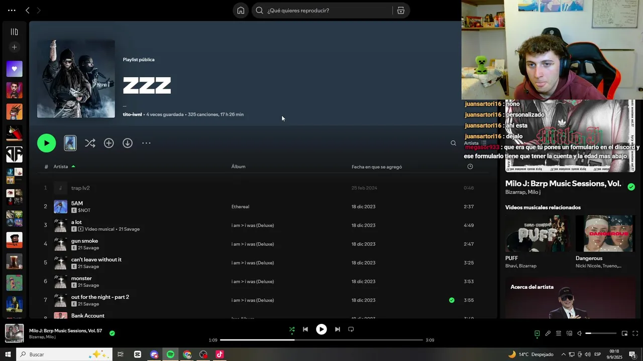Open the 'Artista' sort and view dropdown
Viewport: 643px width, 361px height.
(475, 143)
